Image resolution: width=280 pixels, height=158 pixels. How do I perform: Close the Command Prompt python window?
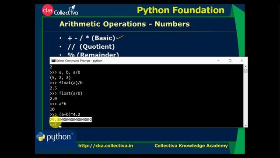[x=242, y=61]
